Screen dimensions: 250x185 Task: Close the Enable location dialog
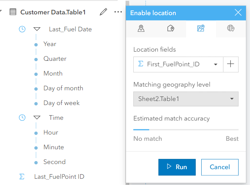[238, 13]
